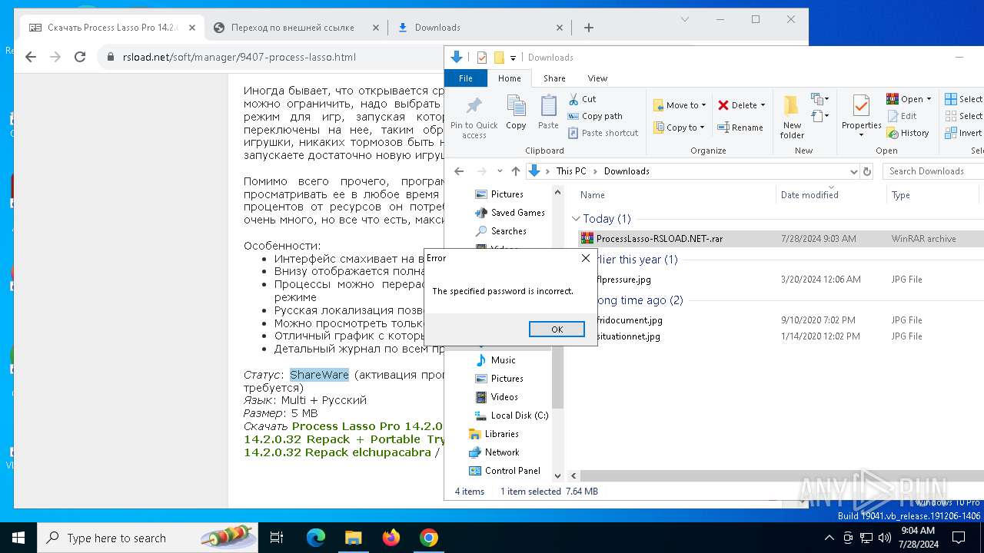Click Copy path in ribbon
This screenshot has width=984, height=553.
(595, 116)
